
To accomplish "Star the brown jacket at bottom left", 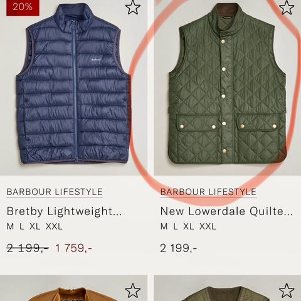I will click(133, 290).
